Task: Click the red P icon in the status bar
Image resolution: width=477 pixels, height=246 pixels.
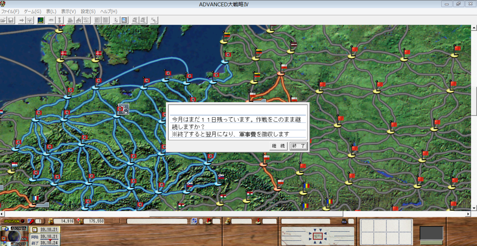Action: [x=208, y=221]
